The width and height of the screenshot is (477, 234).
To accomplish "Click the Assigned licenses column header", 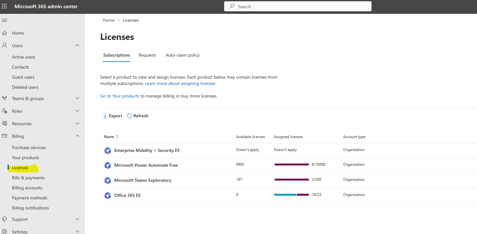I will pyautogui.click(x=288, y=137).
